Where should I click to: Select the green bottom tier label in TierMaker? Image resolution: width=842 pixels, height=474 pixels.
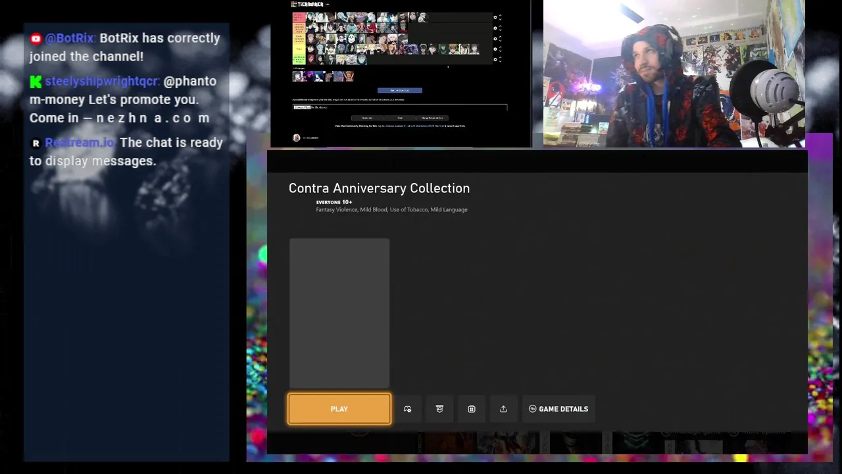click(299, 59)
